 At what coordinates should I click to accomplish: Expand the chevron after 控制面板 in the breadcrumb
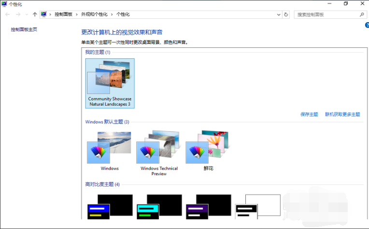(x=76, y=14)
